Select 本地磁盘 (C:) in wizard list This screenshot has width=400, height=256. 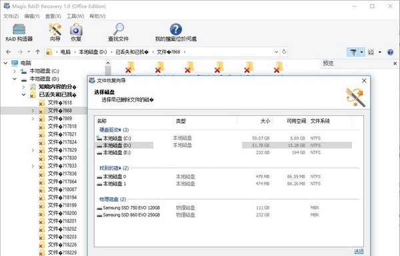pyautogui.click(x=223, y=138)
